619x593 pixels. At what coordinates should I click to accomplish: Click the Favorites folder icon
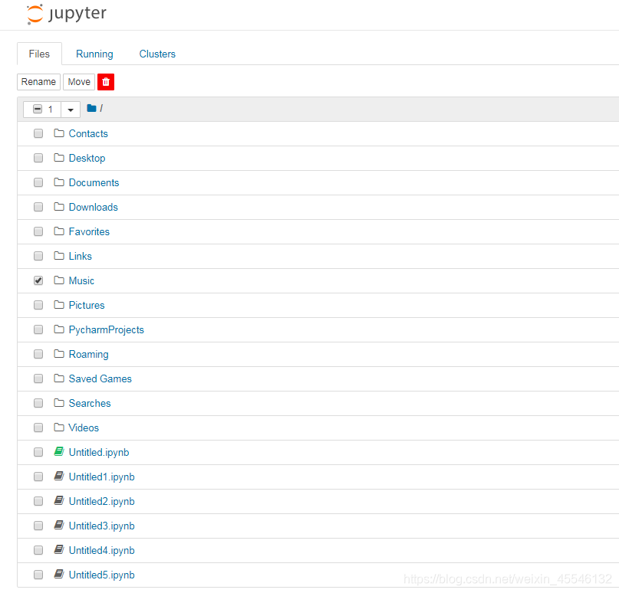[59, 231]
